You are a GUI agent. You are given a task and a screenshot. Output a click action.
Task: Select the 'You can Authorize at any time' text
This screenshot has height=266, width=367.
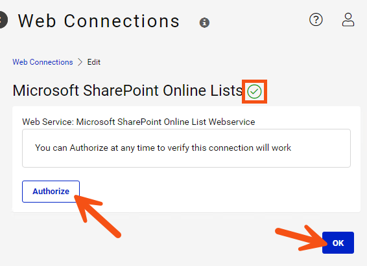pyautogui.click(x=163, y=148)
